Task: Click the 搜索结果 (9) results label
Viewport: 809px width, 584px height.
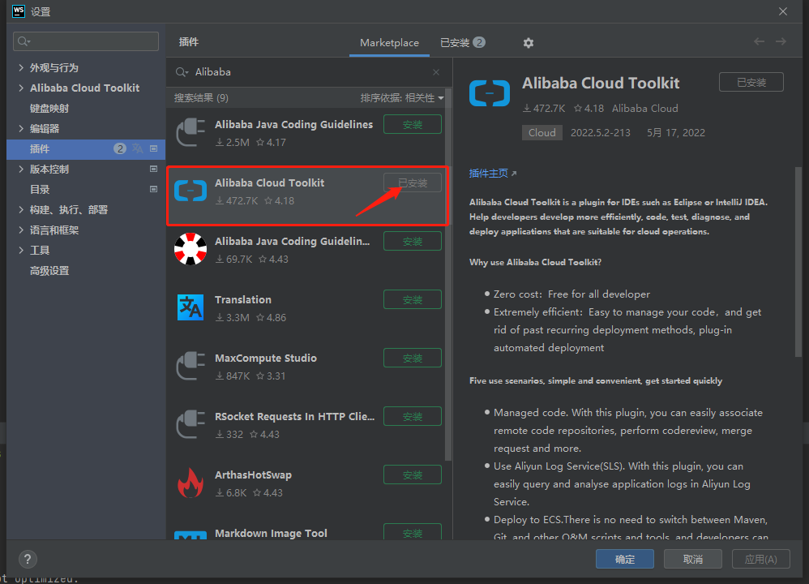Action: coord(201,98)
